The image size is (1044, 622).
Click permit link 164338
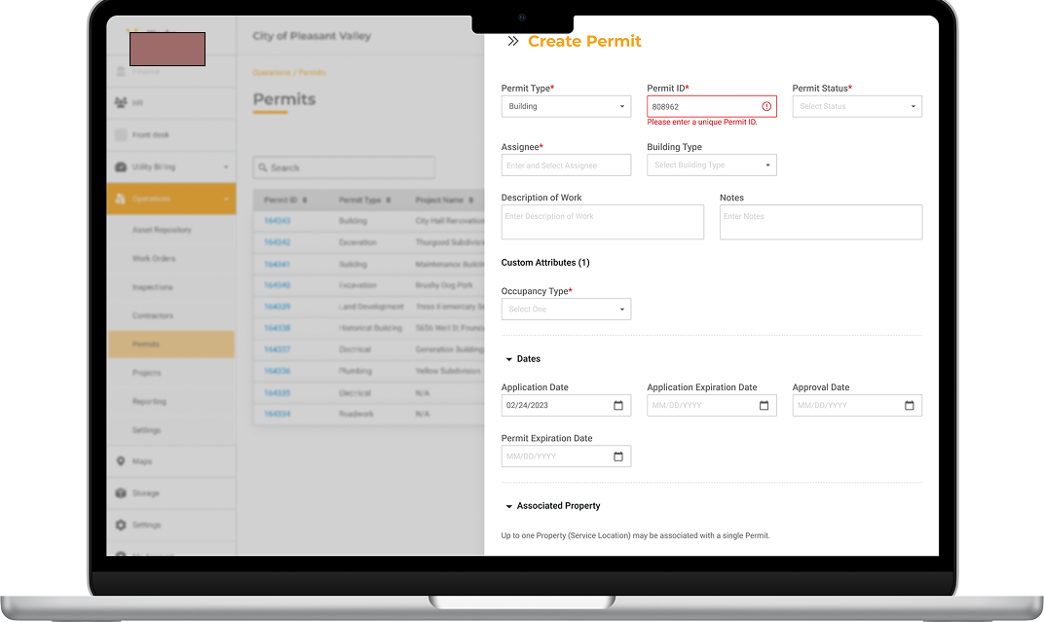277,328
